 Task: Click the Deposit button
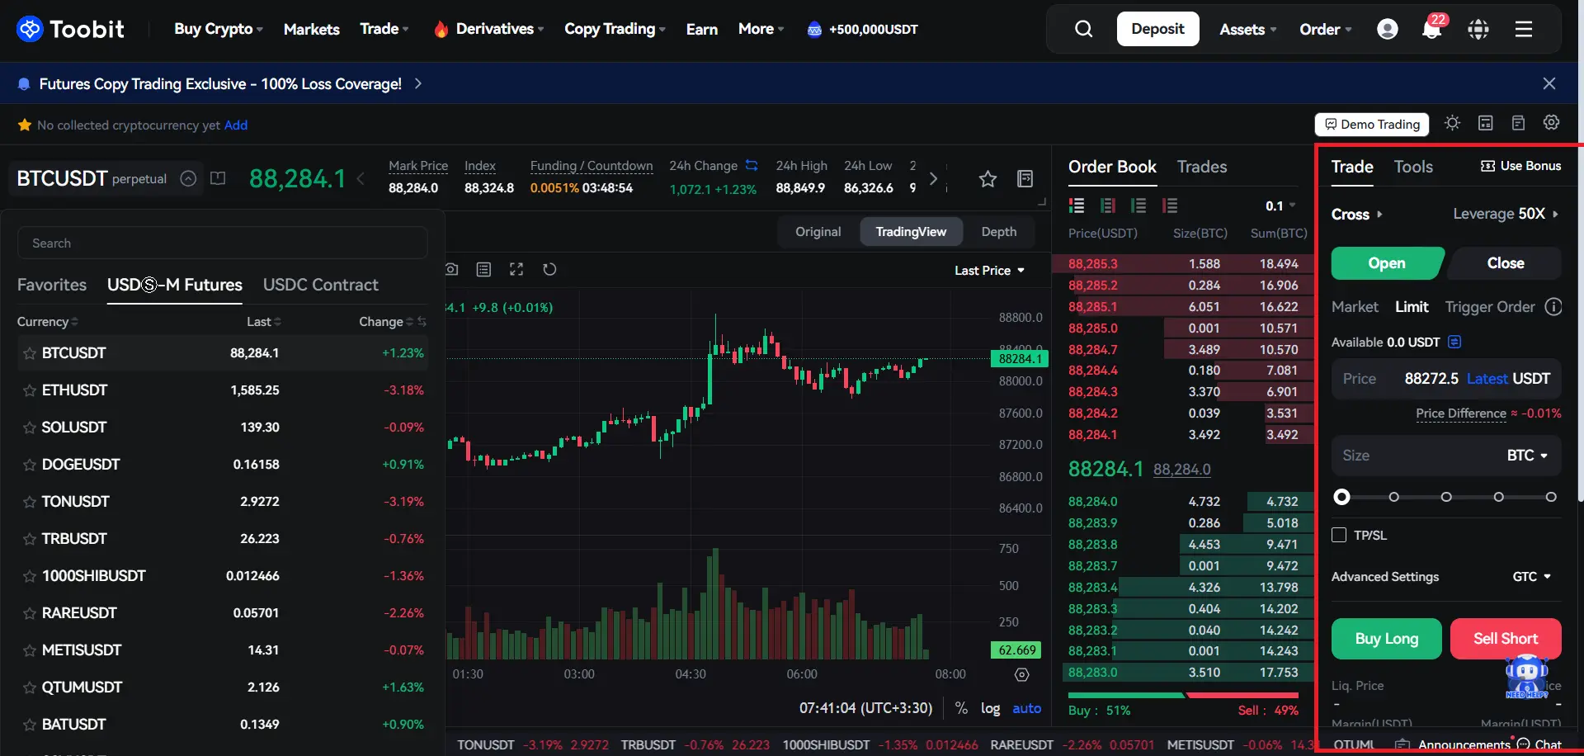click(x=1157, y=29)
